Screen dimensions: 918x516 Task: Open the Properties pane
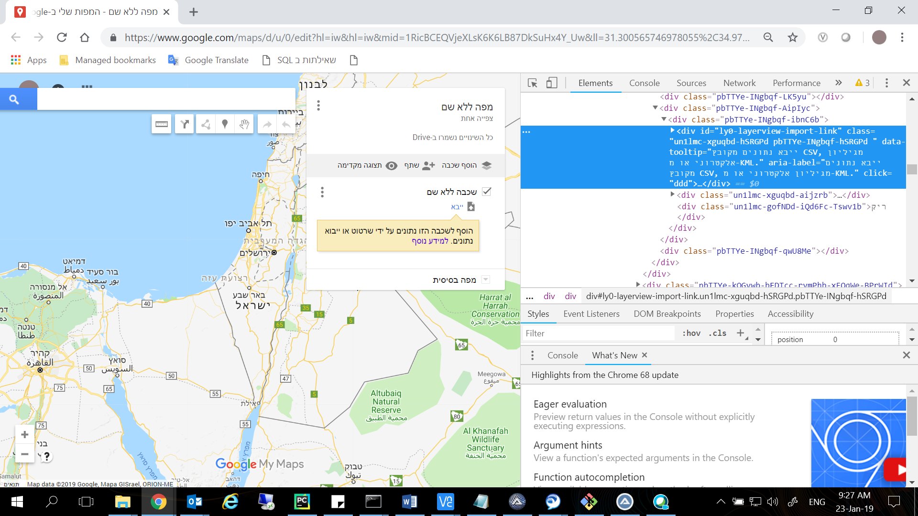[734, 314]
